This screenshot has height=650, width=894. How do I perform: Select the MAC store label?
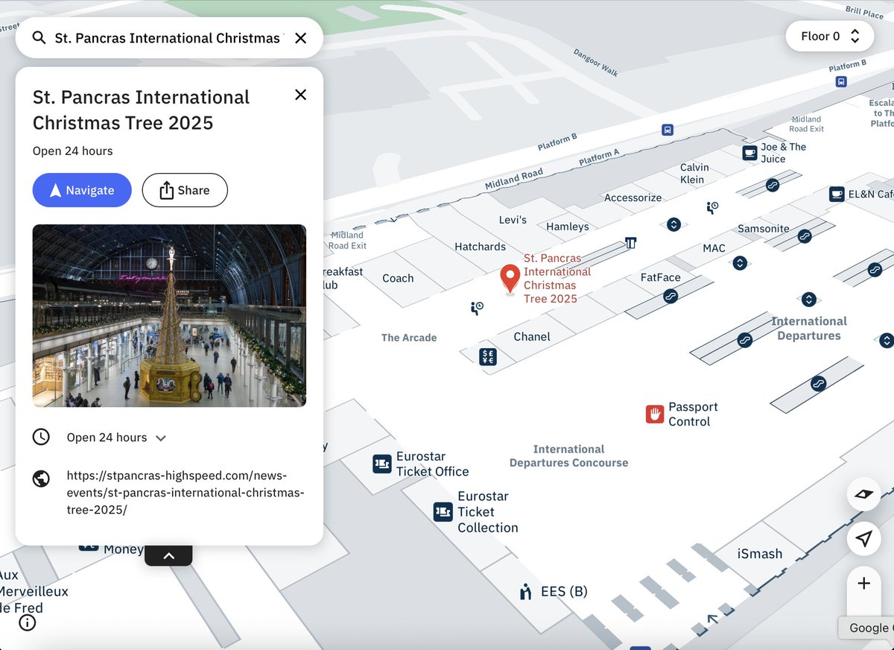click(x=714, y=248)
